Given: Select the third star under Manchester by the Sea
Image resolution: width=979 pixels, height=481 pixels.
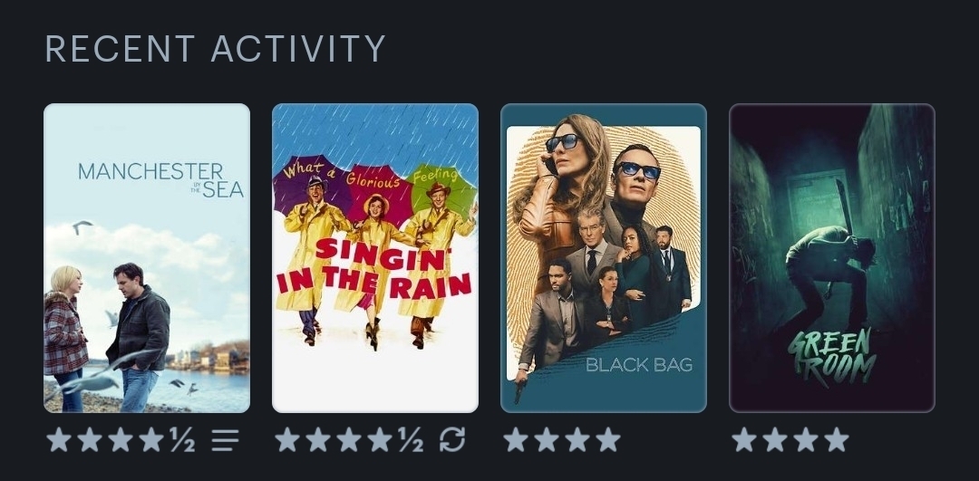Looking at the screenshot, I should 121,440.
